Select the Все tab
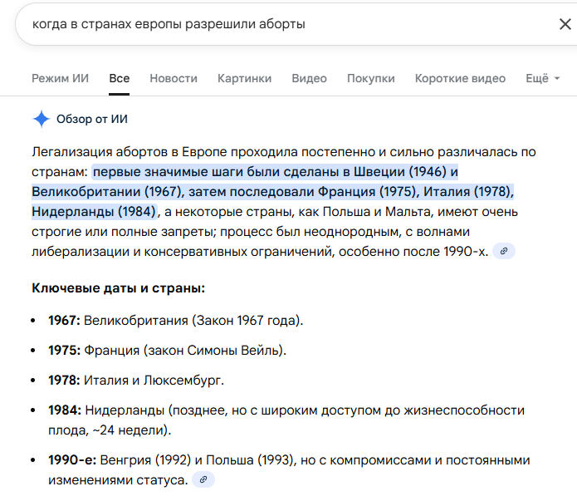This screenshot has width=577, height=501. tap(119, 79)
